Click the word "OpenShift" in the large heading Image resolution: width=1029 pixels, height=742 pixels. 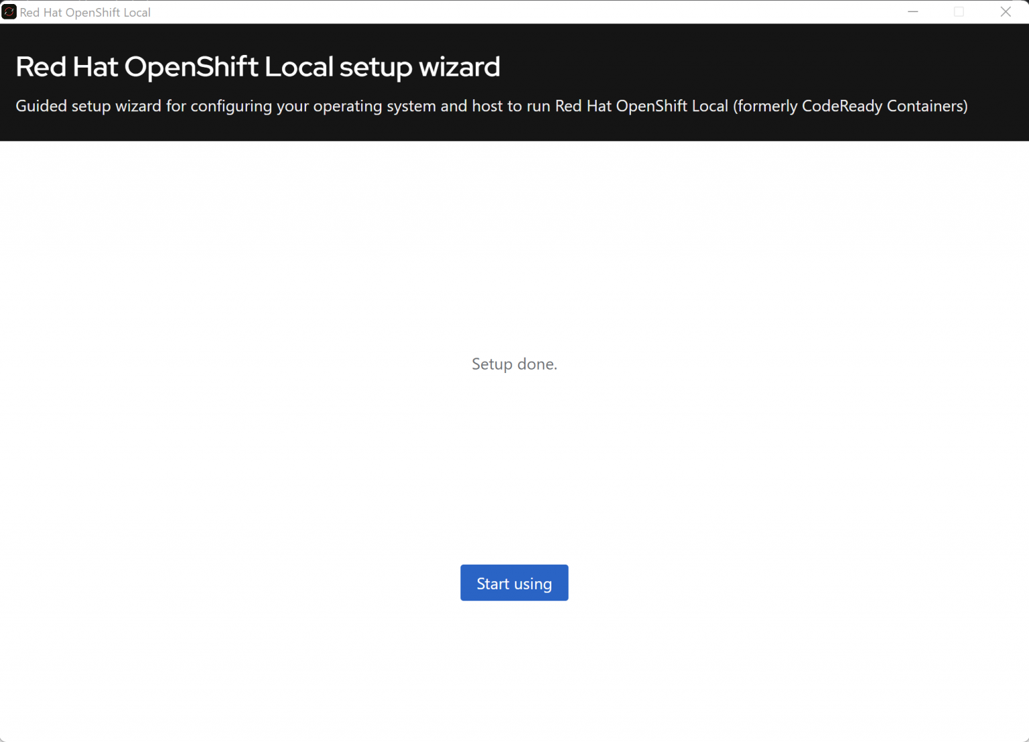192,67
